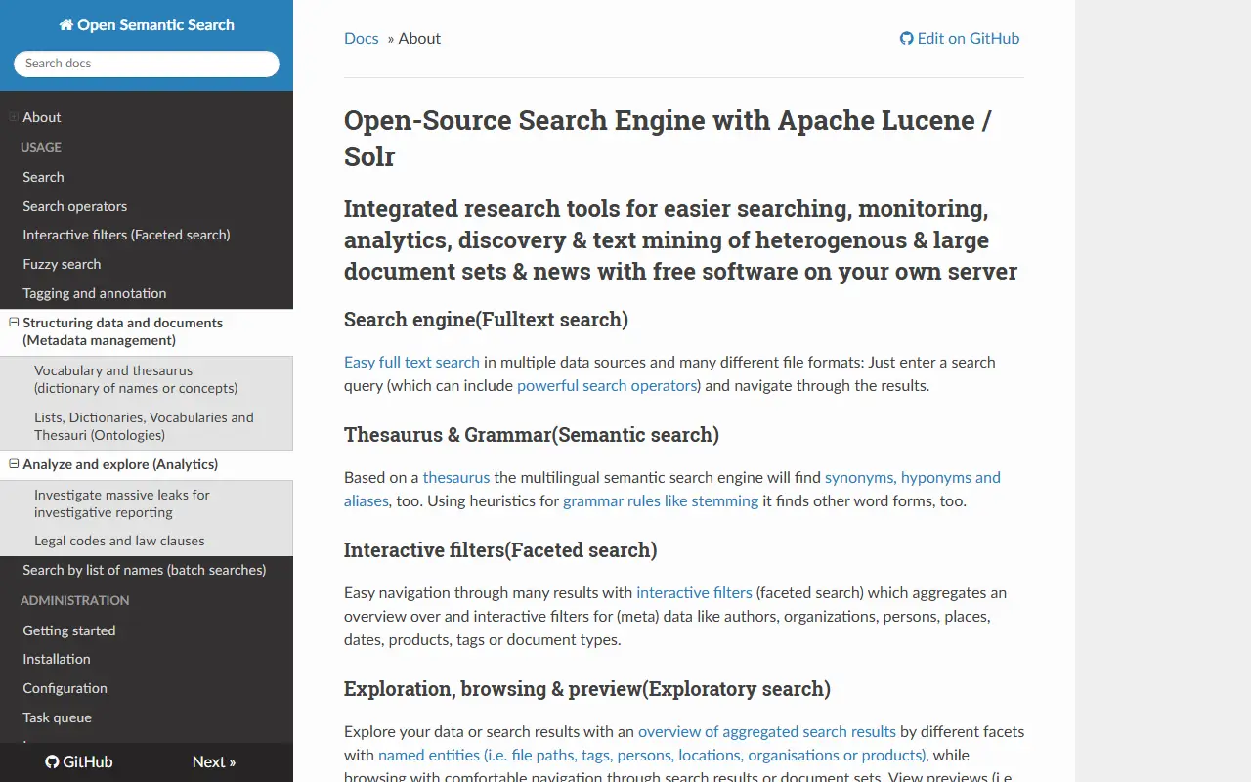Click the GitHub icon in Edit on GitHub

pos(906,39)
